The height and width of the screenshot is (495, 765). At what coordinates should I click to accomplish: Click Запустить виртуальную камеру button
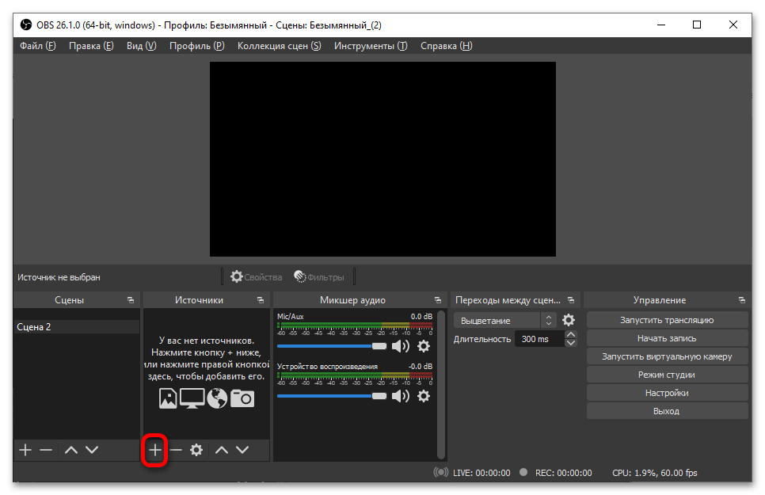click(667, 356)
